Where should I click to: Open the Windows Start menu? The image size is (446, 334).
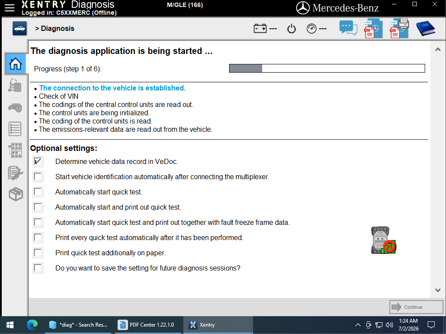pos(10,325)
